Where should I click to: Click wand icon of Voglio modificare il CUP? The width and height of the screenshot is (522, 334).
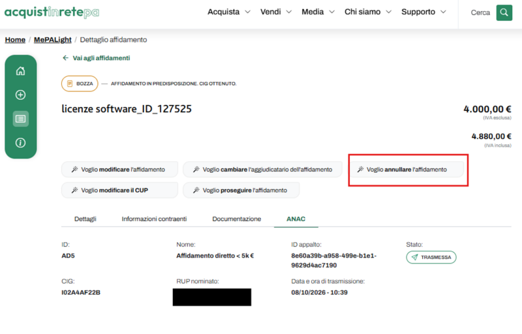[x=74, y=190]
